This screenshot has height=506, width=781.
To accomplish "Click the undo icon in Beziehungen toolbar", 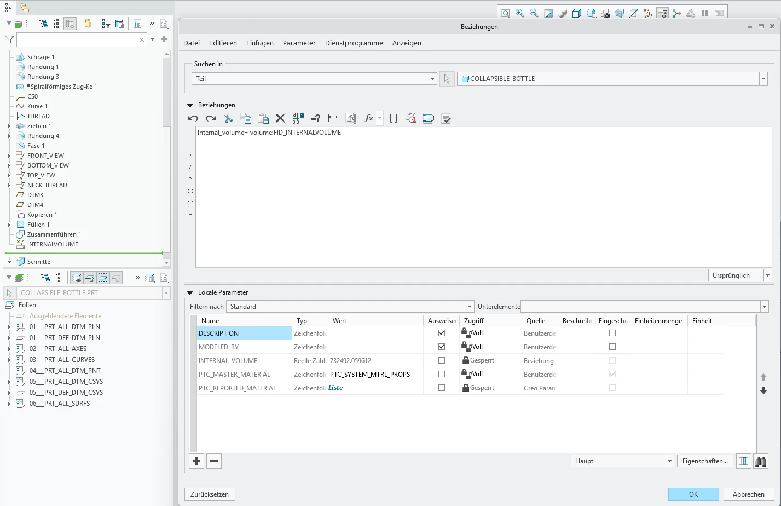I will point(193,118).
